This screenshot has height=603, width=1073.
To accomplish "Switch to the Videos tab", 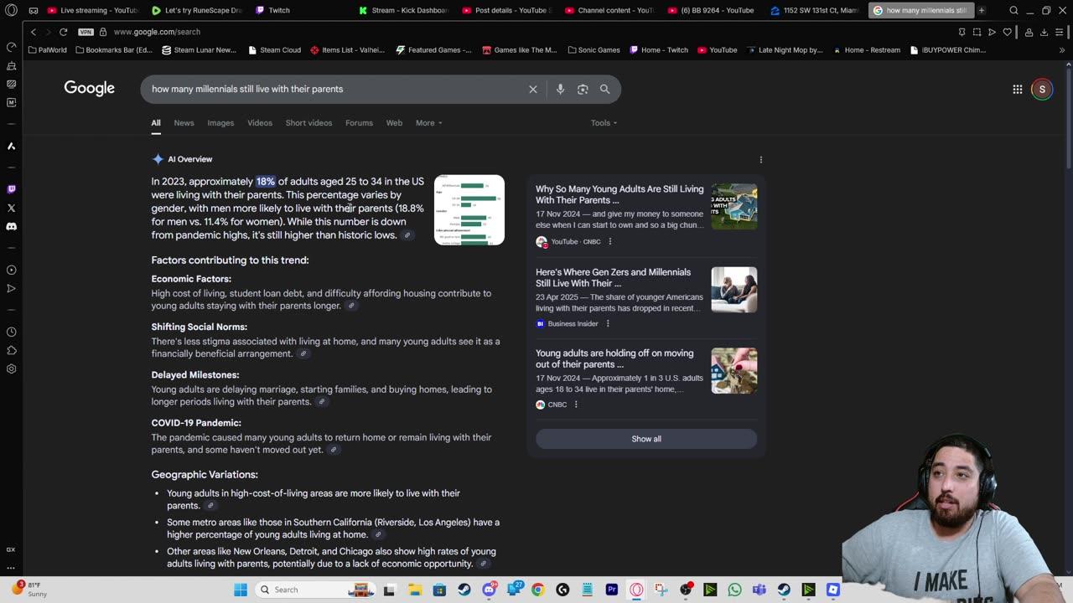I will 260,123.
